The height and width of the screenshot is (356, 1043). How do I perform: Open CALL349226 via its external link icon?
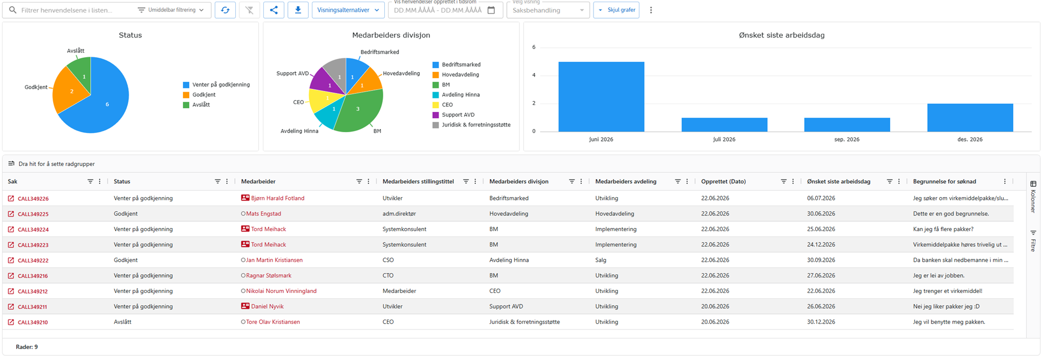(11, 198)
